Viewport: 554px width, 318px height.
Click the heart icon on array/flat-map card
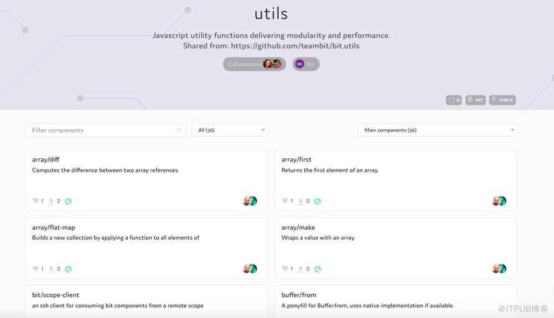[35, 269]
